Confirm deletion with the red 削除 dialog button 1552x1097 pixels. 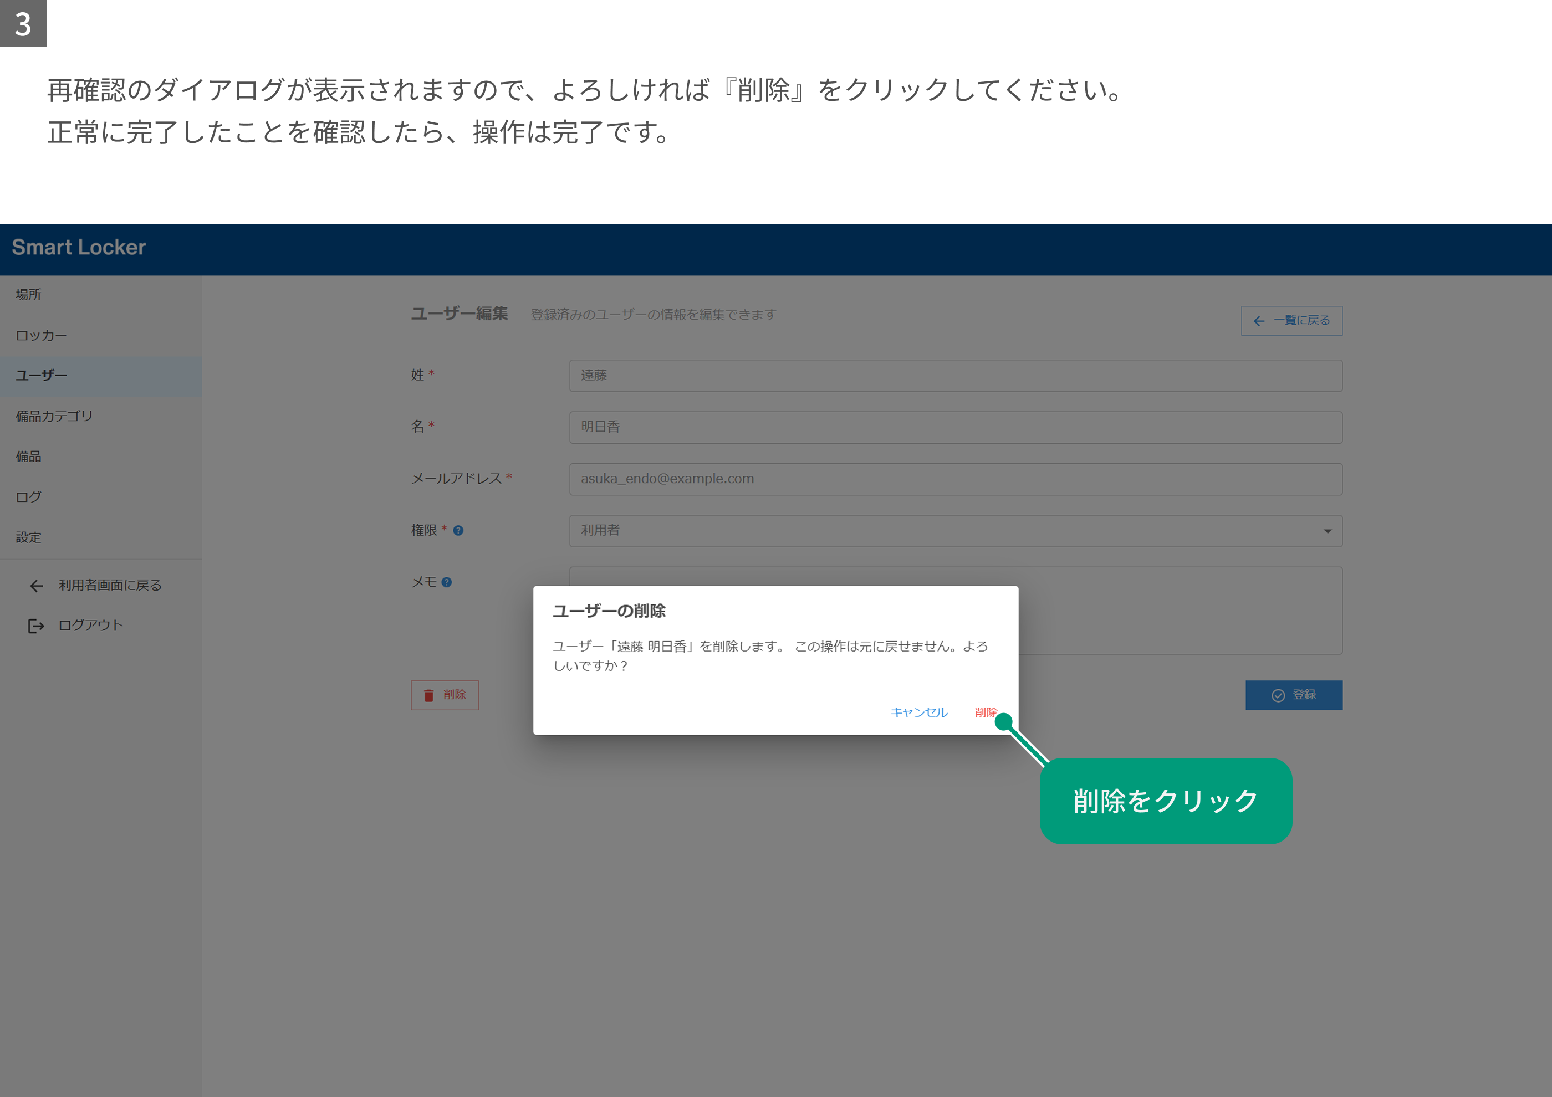(986, 712)
